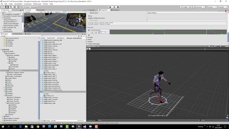Image resolution: width=229 pixels, height=129 pixels.
Task: Toggle pivot mode with the Center button
Action: pyautogui.click(x=26, y=7)
